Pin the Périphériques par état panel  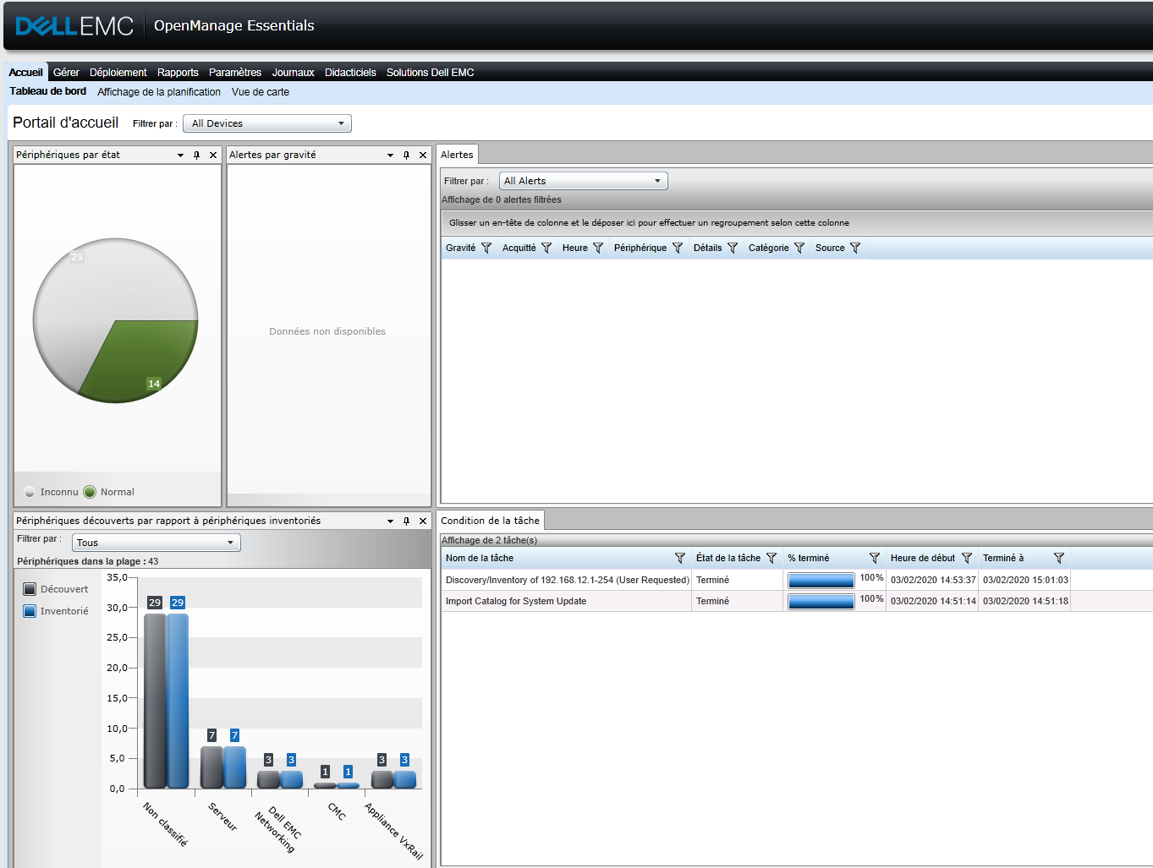[197, 155]
